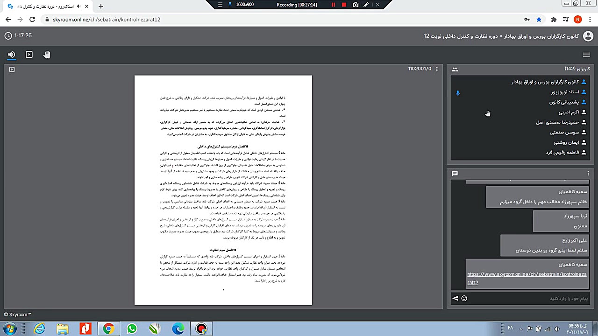The image size is (598, 336).
Task: Open the emoji picker in chat
Action: point(464,298)
